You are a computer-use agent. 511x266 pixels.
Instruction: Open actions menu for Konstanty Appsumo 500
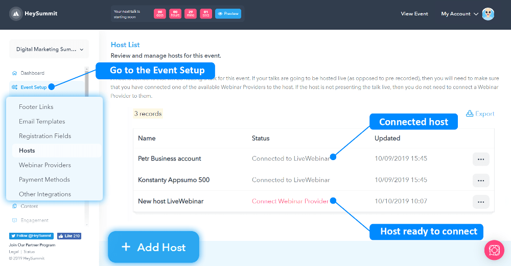[x=481, y=181]
